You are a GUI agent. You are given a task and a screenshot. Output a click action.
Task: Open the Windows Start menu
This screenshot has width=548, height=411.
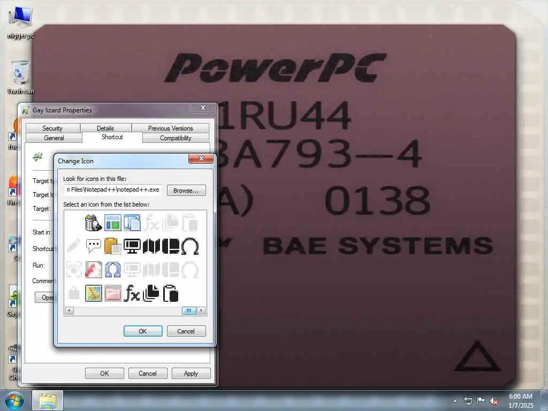tap(14, 400)
